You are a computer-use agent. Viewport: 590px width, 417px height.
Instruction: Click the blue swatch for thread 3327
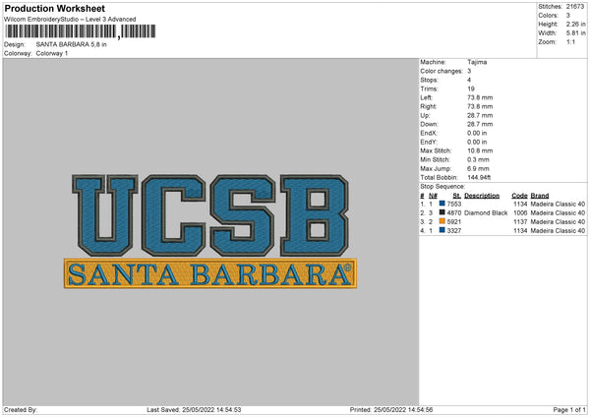pyautogui.click(x=442, y=230)
